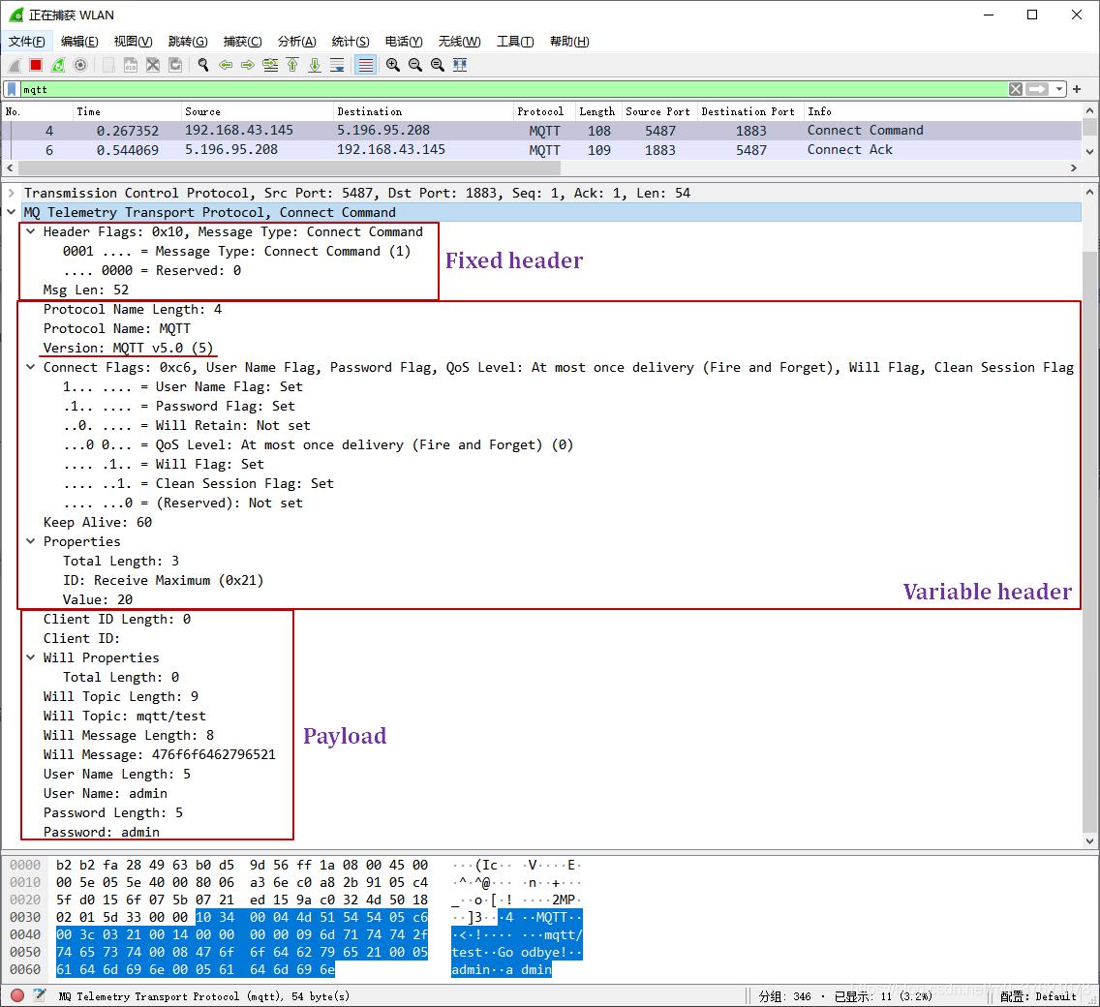
Task: Toggle packet colorization rules button
Action: (x=365, y=65)
